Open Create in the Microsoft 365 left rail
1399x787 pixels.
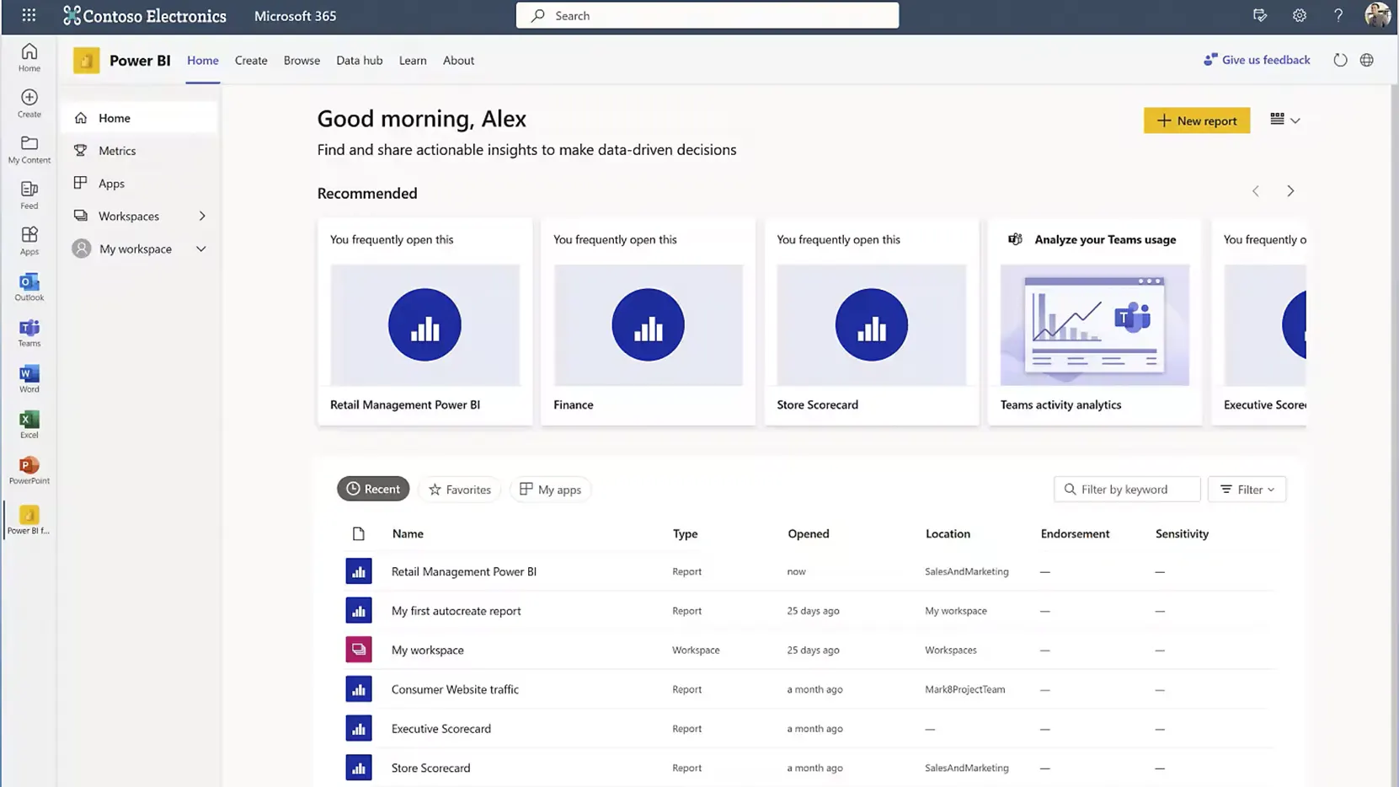[29, 103]
